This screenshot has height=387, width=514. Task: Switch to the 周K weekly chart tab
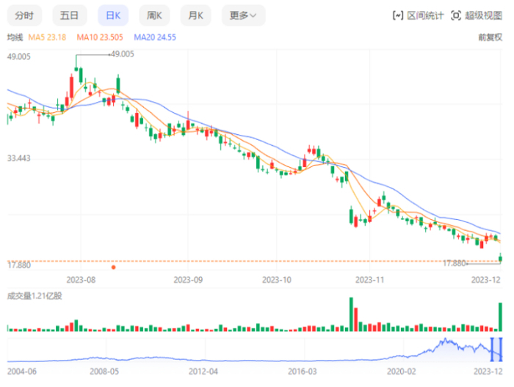(154, 15)
